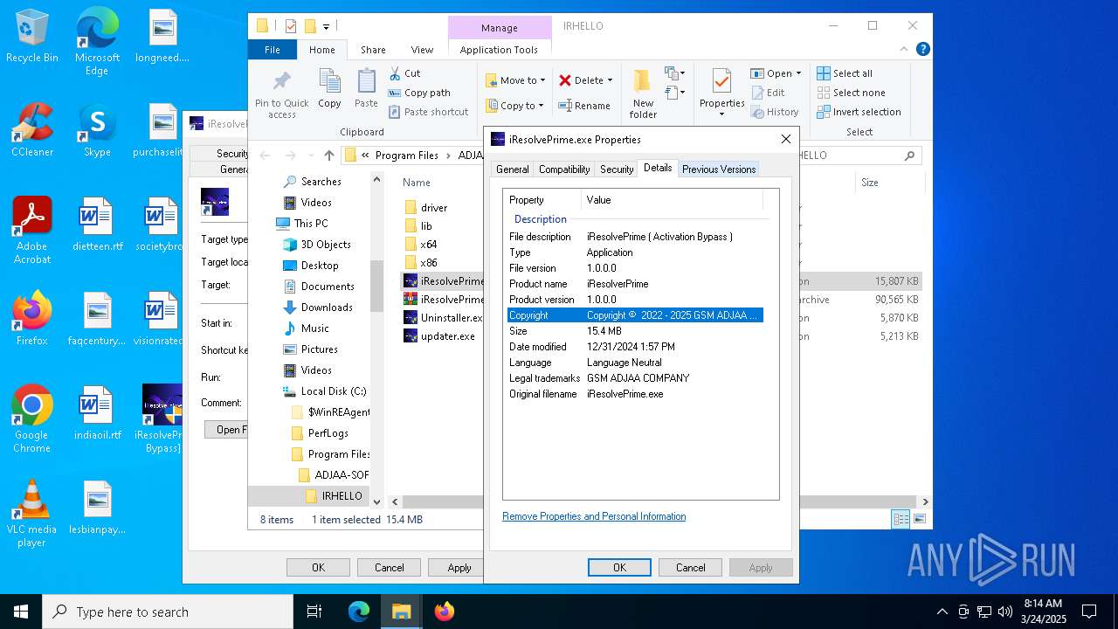
Task: Select PerfLogs folder in tree
Action: 319,433
